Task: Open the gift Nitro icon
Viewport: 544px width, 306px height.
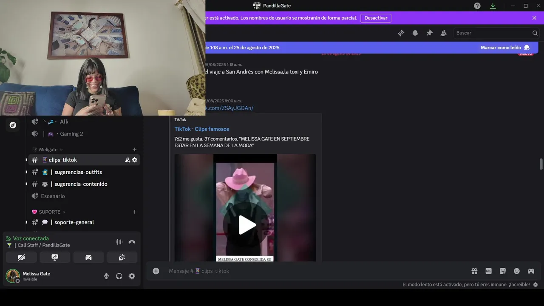Action: (474, 271)
